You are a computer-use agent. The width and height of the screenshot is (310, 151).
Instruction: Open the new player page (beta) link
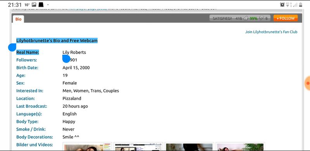(88, 8)
